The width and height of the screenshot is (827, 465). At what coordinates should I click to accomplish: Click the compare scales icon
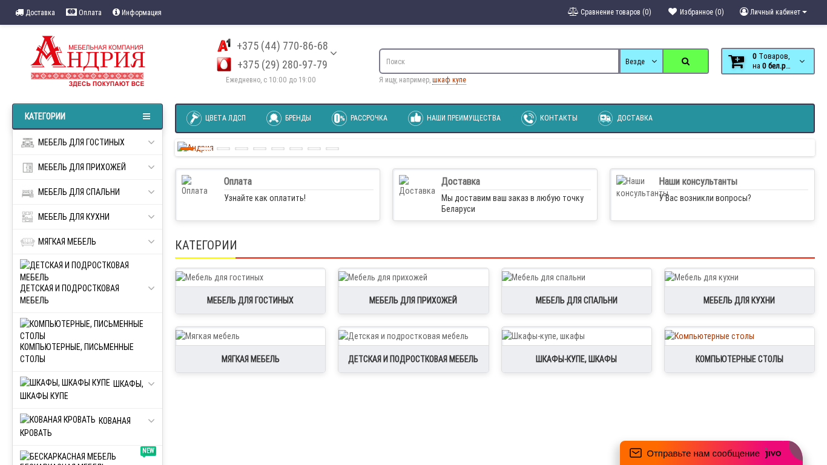pyautogui.click(x=573, y=12)
